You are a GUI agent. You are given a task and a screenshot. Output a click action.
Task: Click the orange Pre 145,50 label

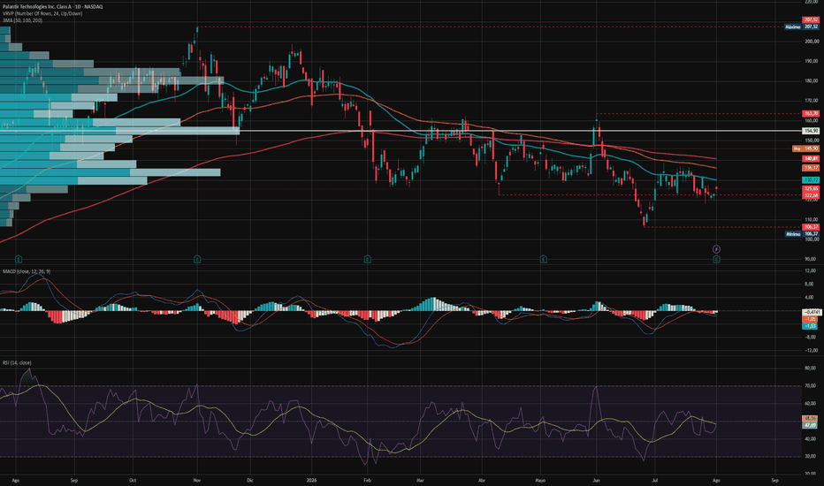click(805, 148)
